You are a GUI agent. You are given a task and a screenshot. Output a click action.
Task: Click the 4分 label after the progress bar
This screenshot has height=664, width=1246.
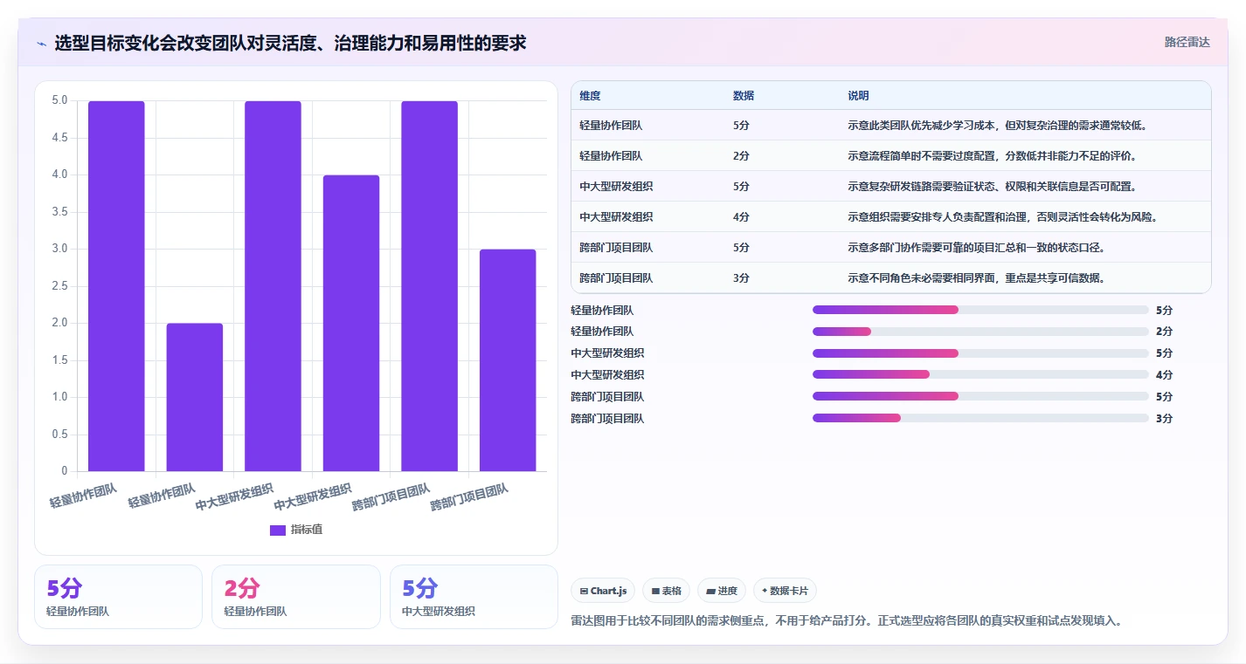click(x=1164, y=375)
